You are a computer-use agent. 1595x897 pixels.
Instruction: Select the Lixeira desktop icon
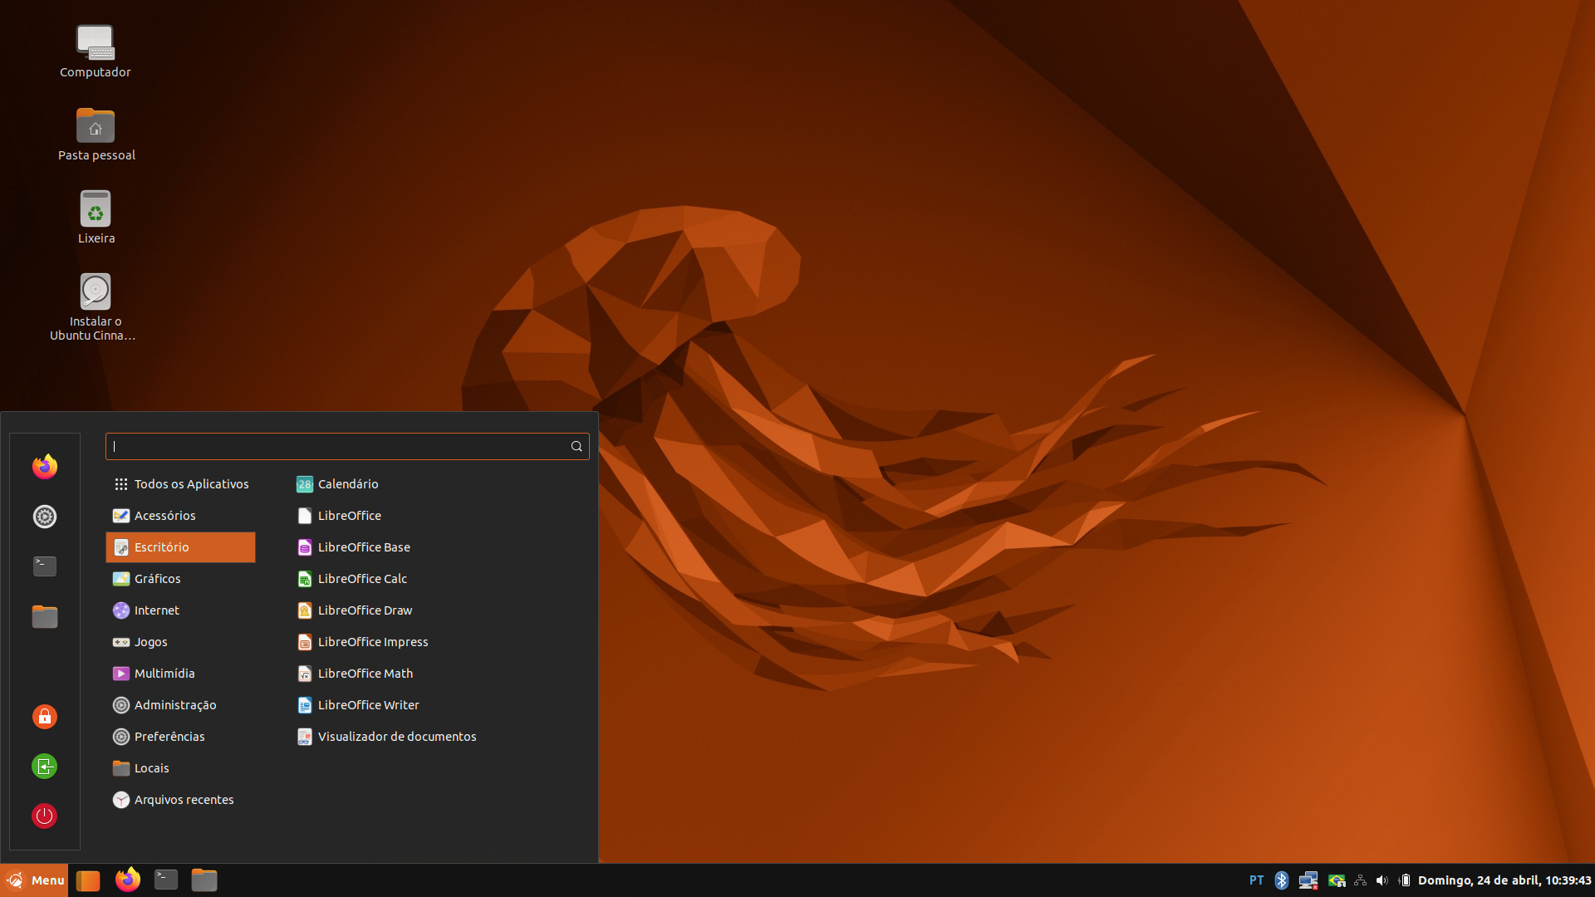pos(96,218)
